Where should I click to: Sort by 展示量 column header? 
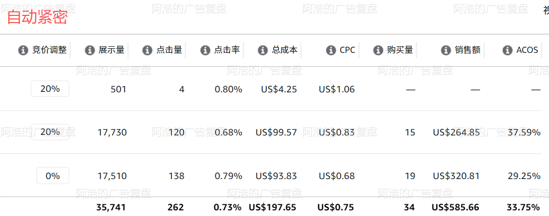click(x=111, y=50)
